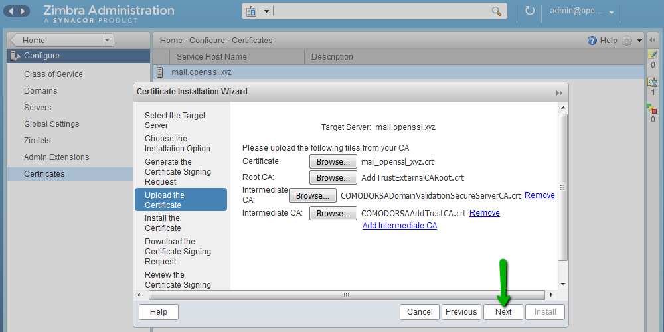Click the search magnifier icon
Image resolution: width=664 pixels, height=332 pixels.
point(496,11)
